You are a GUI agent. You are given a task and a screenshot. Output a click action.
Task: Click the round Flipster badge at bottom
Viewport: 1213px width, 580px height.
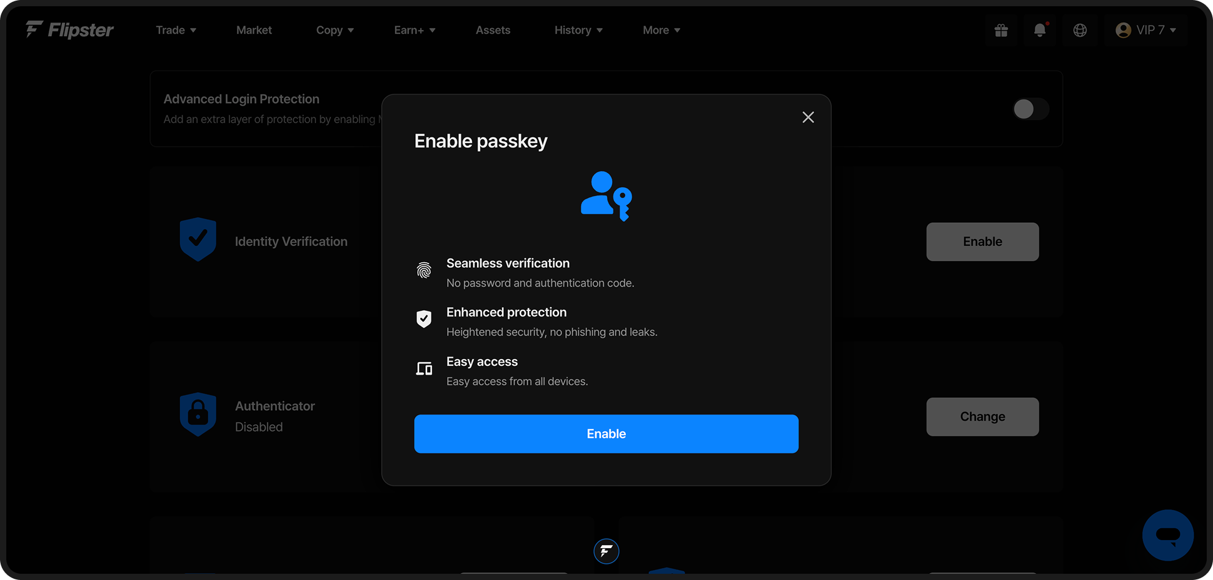pos(606,551)
